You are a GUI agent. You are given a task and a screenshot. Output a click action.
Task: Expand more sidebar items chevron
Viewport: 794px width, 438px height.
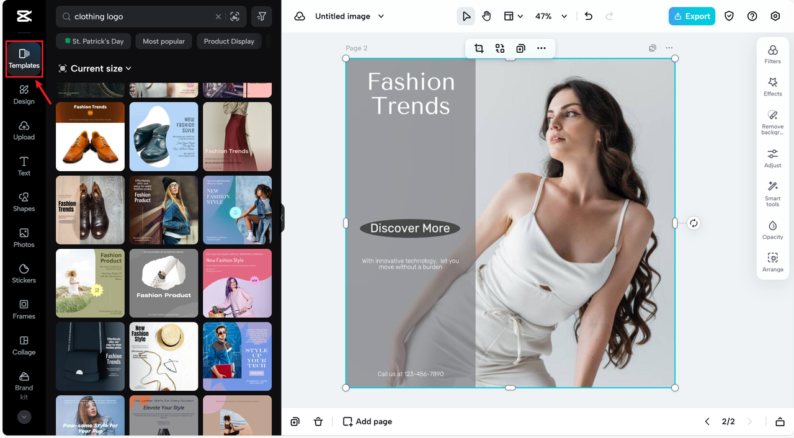pyautogui.click(x=24, y=417)
